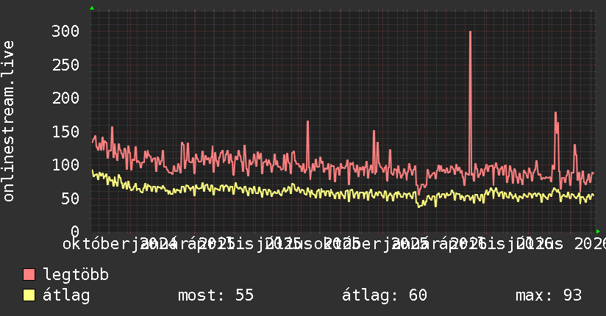The height and width of the screenshot is (316, 606).
Task: Click the 300 y-axis label
Action: pyautogui.click(x=65, y=32)
